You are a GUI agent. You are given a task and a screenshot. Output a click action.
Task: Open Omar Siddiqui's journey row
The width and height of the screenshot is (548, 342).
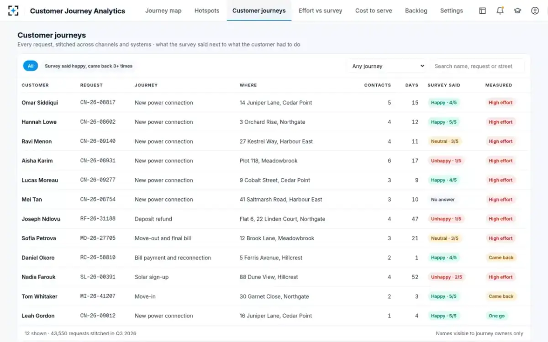(x=274, y=103)
